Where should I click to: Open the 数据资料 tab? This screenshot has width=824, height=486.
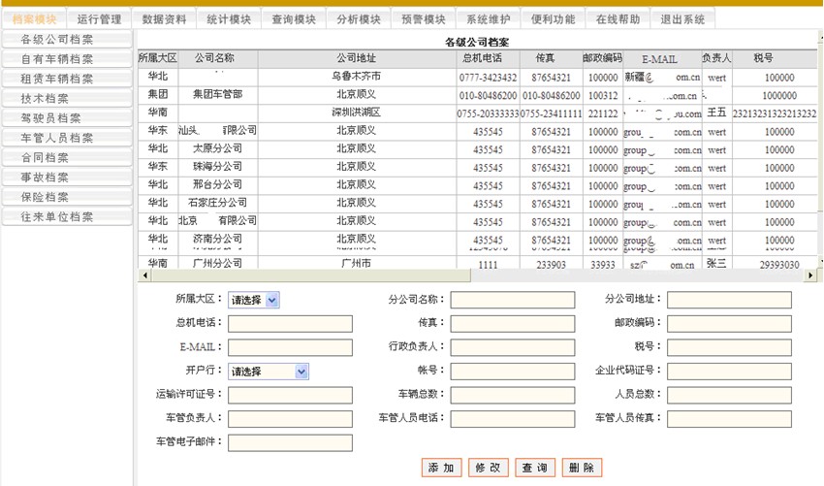pos(164,19)
